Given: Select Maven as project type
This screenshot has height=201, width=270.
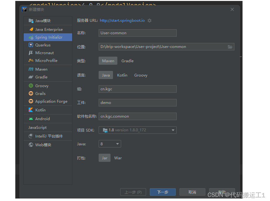Looking at the screenshot, I should [108, 61].
